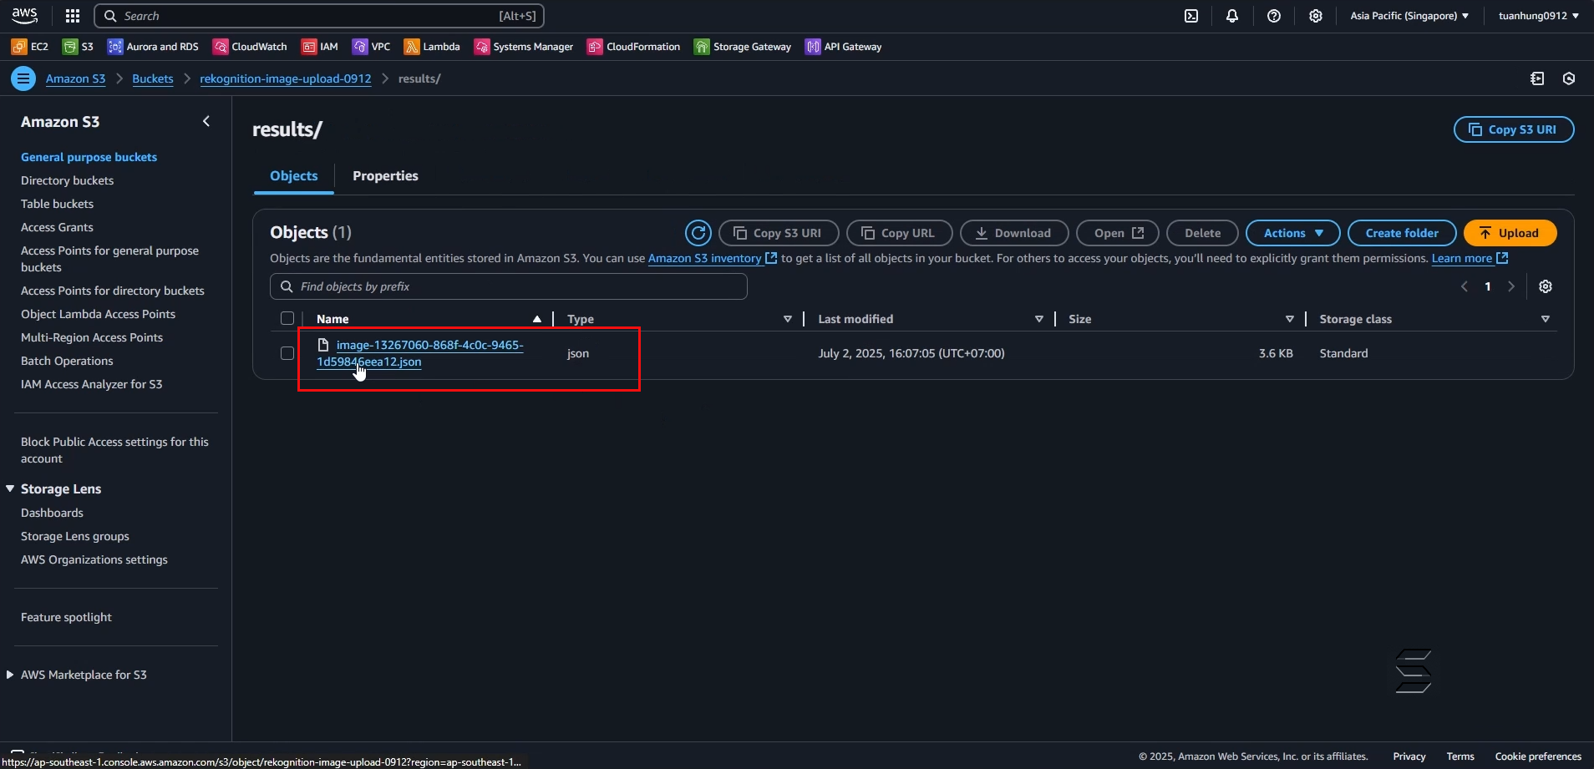Sort by Name column arrow

pos(537,319)
